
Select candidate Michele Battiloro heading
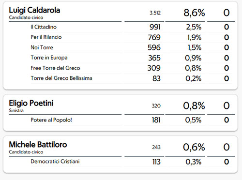point(38,145)
